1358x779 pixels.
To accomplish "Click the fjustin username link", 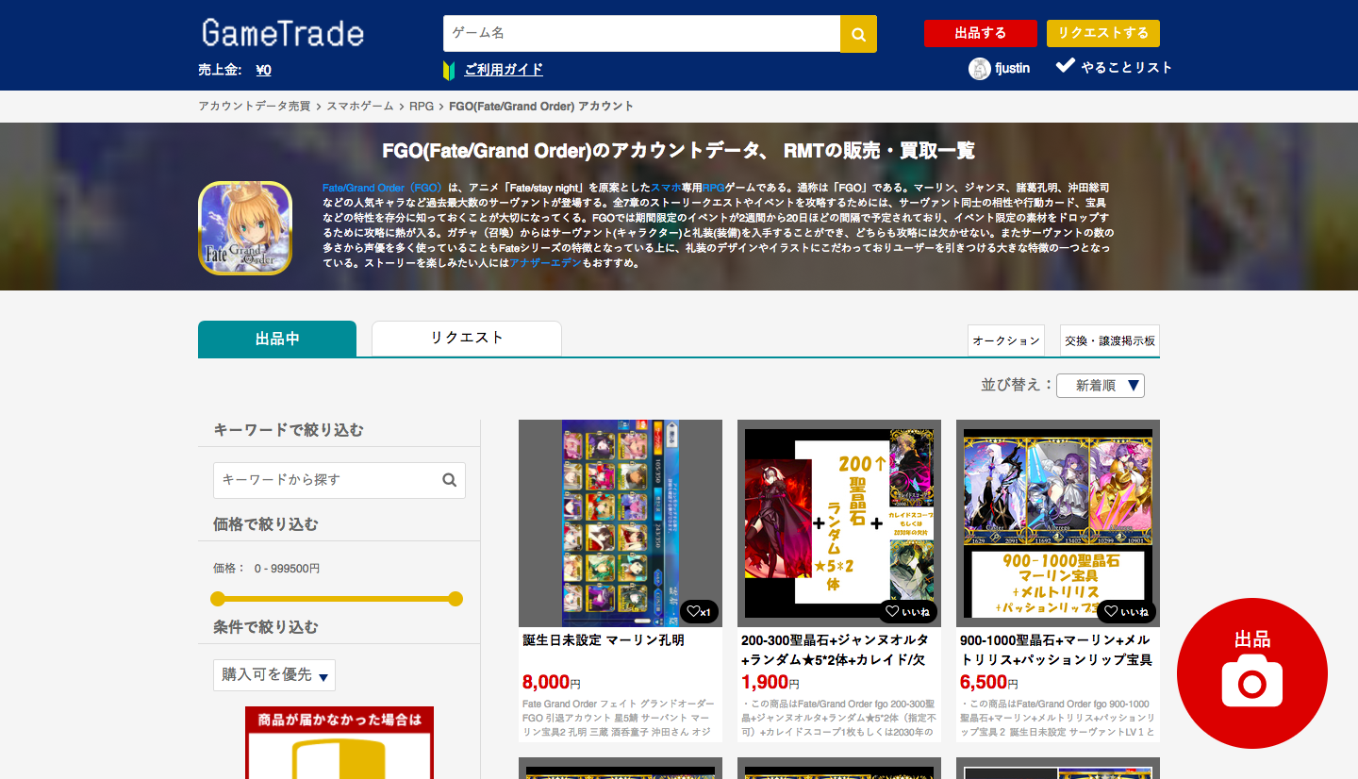I will tap(1013, 69).
